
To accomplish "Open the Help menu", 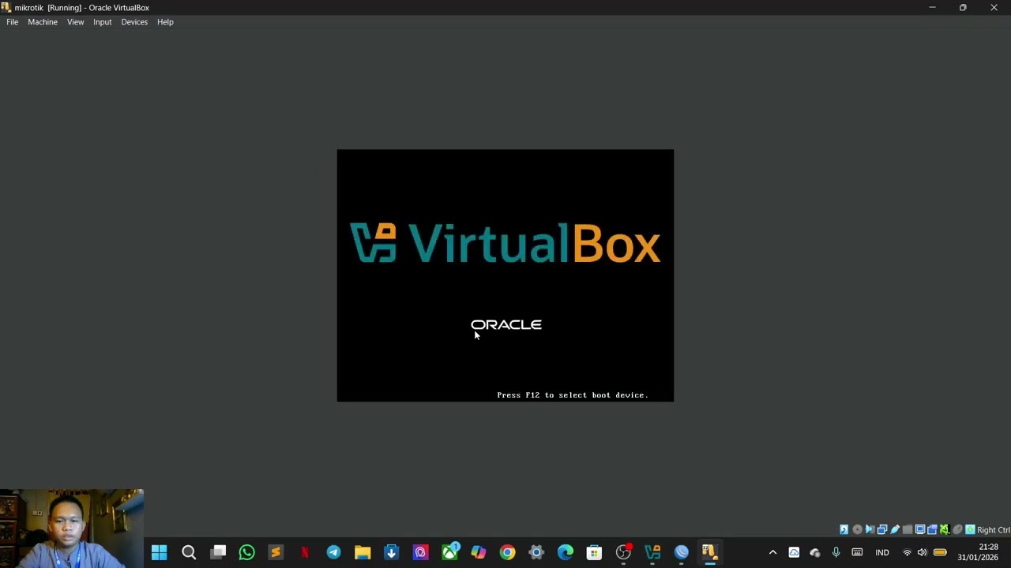I will coord(165,22).
